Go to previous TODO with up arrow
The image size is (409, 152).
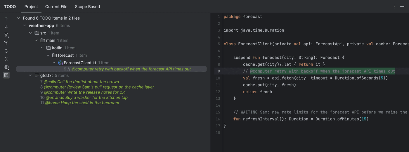click(6, 19)
